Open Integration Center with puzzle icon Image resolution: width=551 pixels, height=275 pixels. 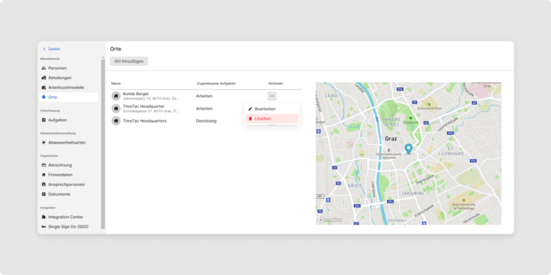pos(69,217)
